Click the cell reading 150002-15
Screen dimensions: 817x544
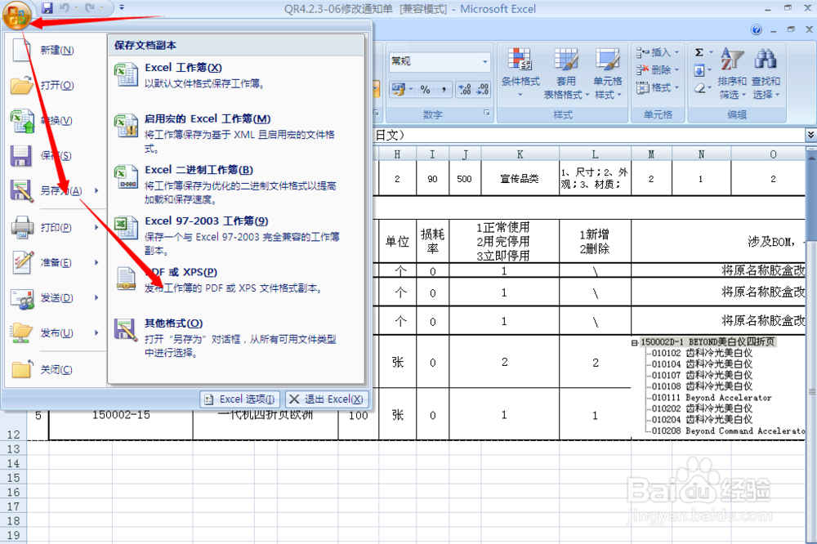click(121, 415)
